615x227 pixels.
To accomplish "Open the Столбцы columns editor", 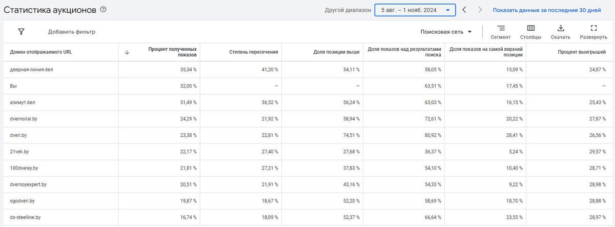I will 530,32.
